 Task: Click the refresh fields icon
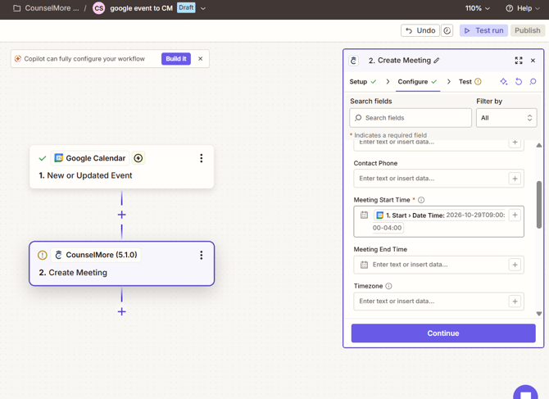coord(519,82)
